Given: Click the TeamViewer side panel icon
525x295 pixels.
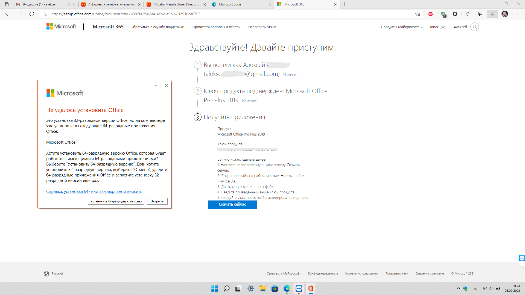Looking at the screenshot, I should click(522, 258).
